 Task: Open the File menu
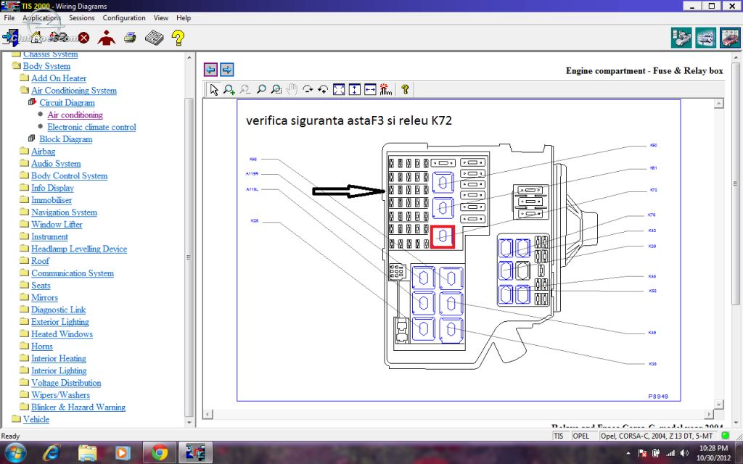click(9, 17)
